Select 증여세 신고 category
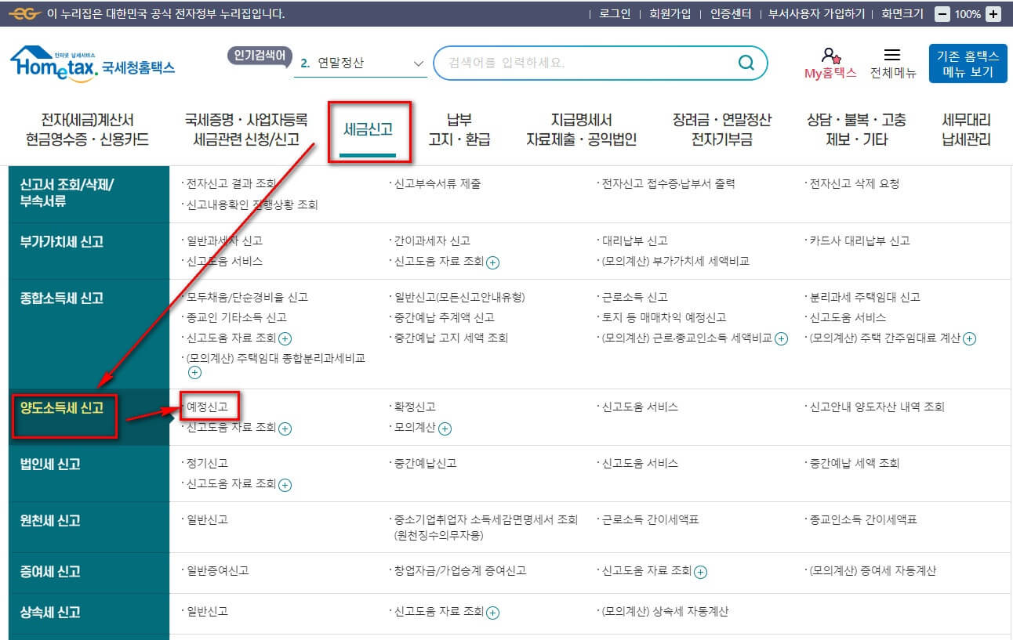The height and width of the screenshot is (640, 1013). 89,573
